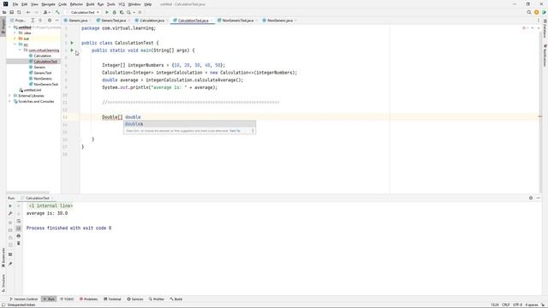Click Collapse All icon in Project panel header
Viewport: 548px width, 308px height.
pos(40,21)
